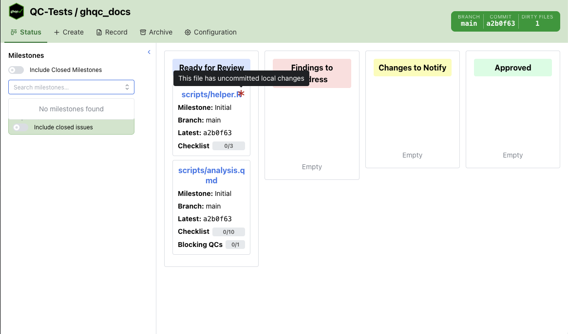Click the Branch main indicator

(x=469, y=21)
